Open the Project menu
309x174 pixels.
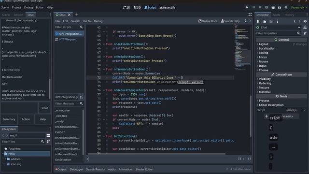coord(16,8)
